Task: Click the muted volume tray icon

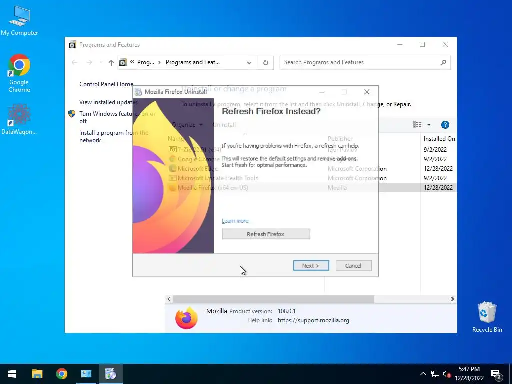Action: pos(447,374)
